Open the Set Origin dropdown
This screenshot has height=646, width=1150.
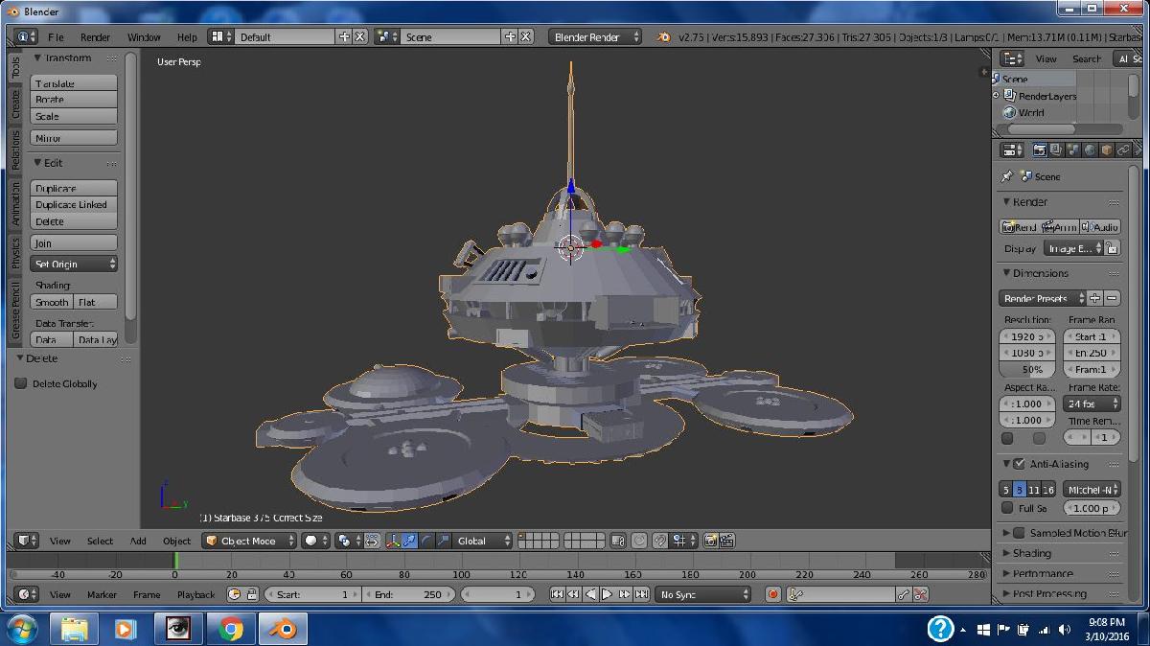coord(74,264)
